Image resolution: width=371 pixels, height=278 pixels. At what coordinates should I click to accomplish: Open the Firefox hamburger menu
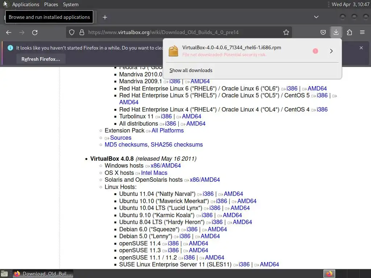click(x=362, y=32)
